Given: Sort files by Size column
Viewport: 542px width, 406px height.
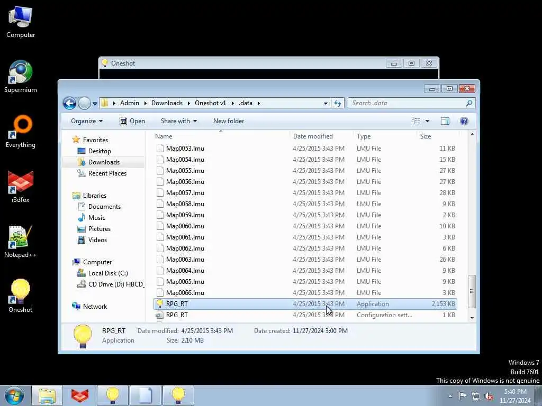Looking at the screenshot, I should [x=437, y=136].
